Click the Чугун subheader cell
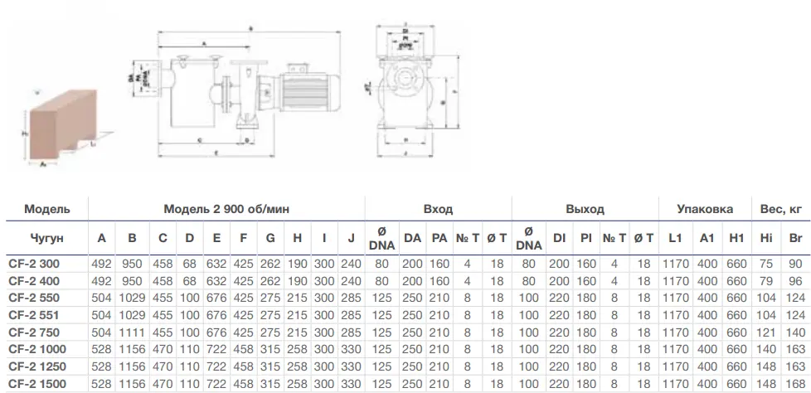Viewport: 811px width, 393px height. (x=47, y=238)
